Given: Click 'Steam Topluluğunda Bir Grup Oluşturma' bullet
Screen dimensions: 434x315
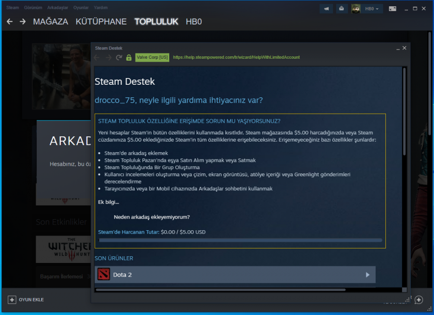Looking at the screenshot, I should tap(152, 167).
